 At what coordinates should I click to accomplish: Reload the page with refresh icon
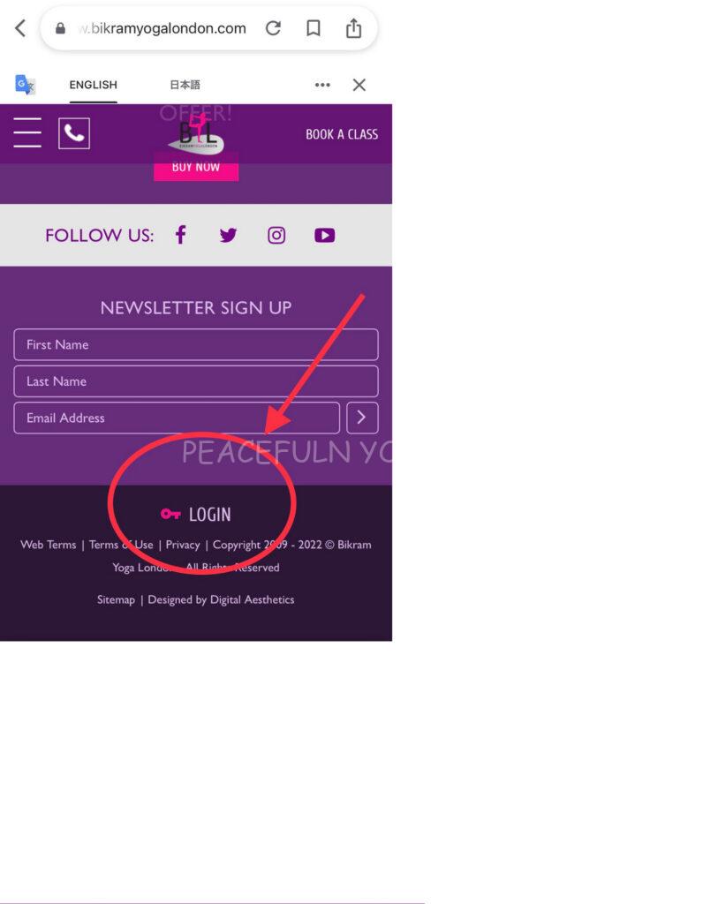(274, 27)
